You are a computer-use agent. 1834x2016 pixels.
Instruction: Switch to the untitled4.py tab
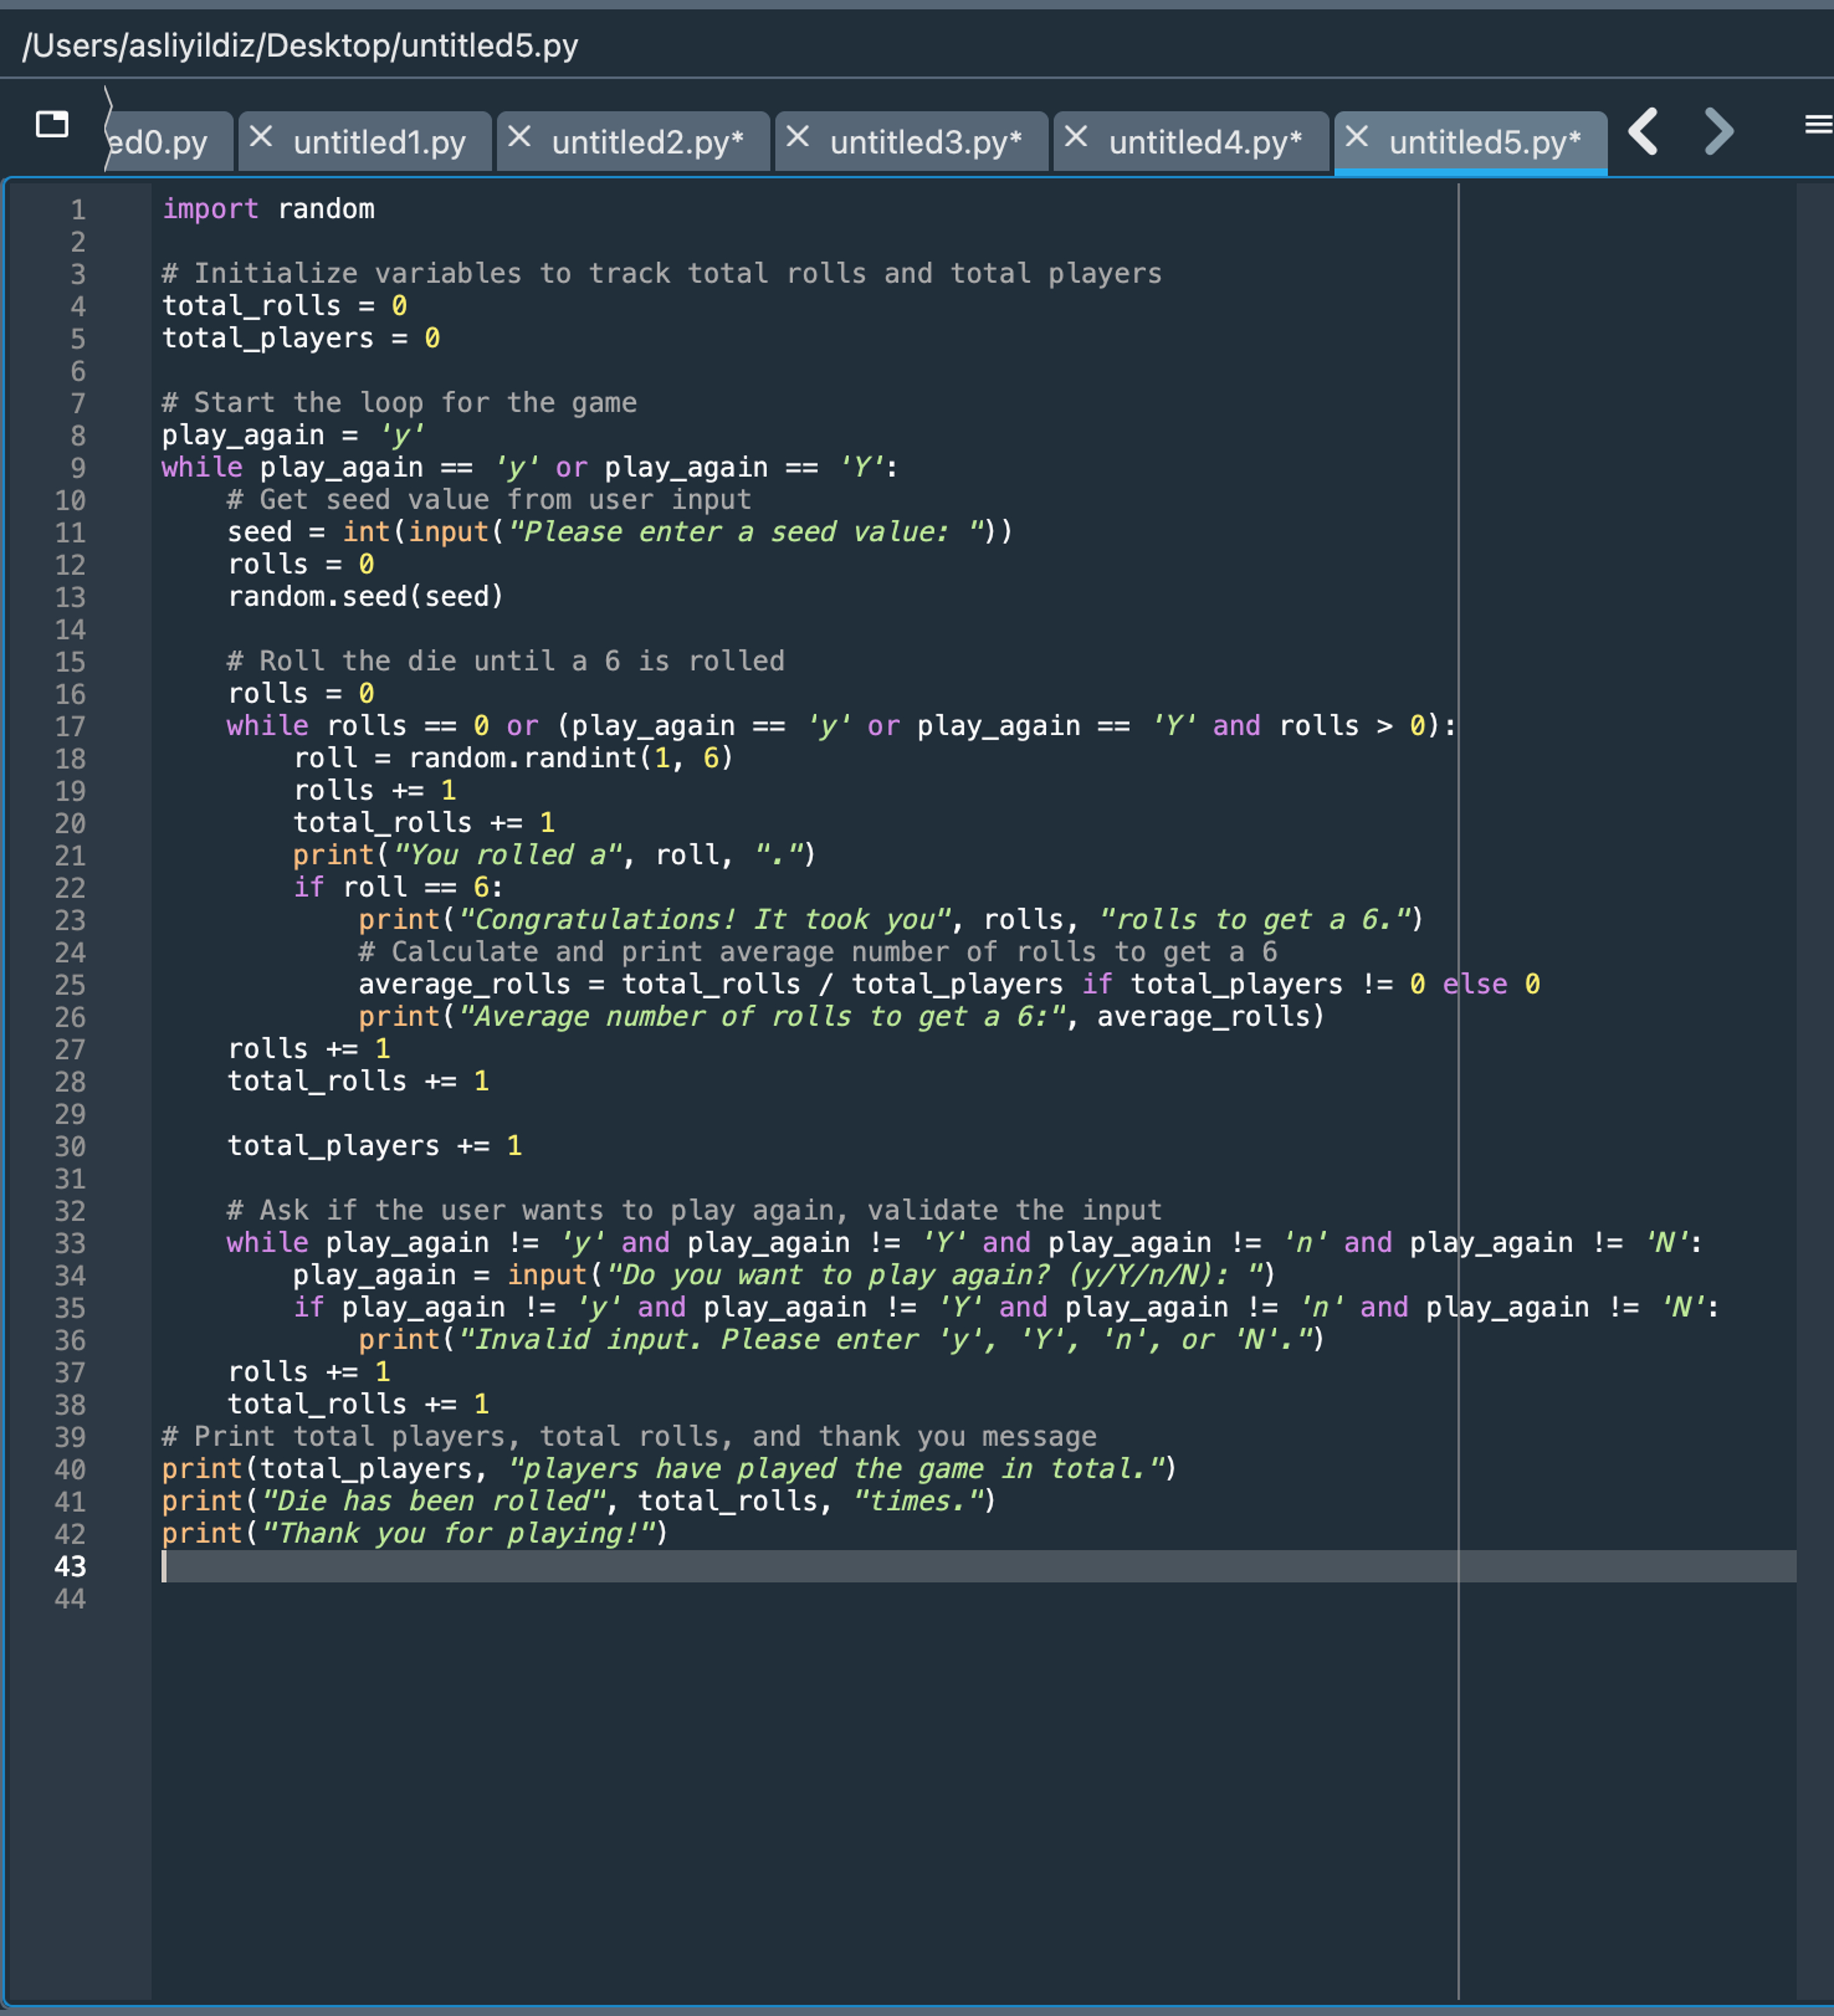(x=1204, y=142)
